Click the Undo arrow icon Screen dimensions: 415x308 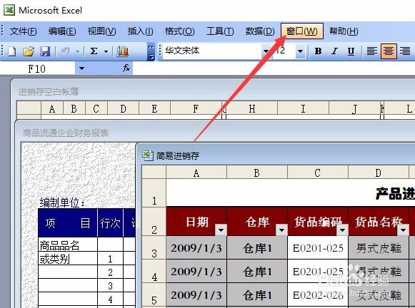(65, 51)
